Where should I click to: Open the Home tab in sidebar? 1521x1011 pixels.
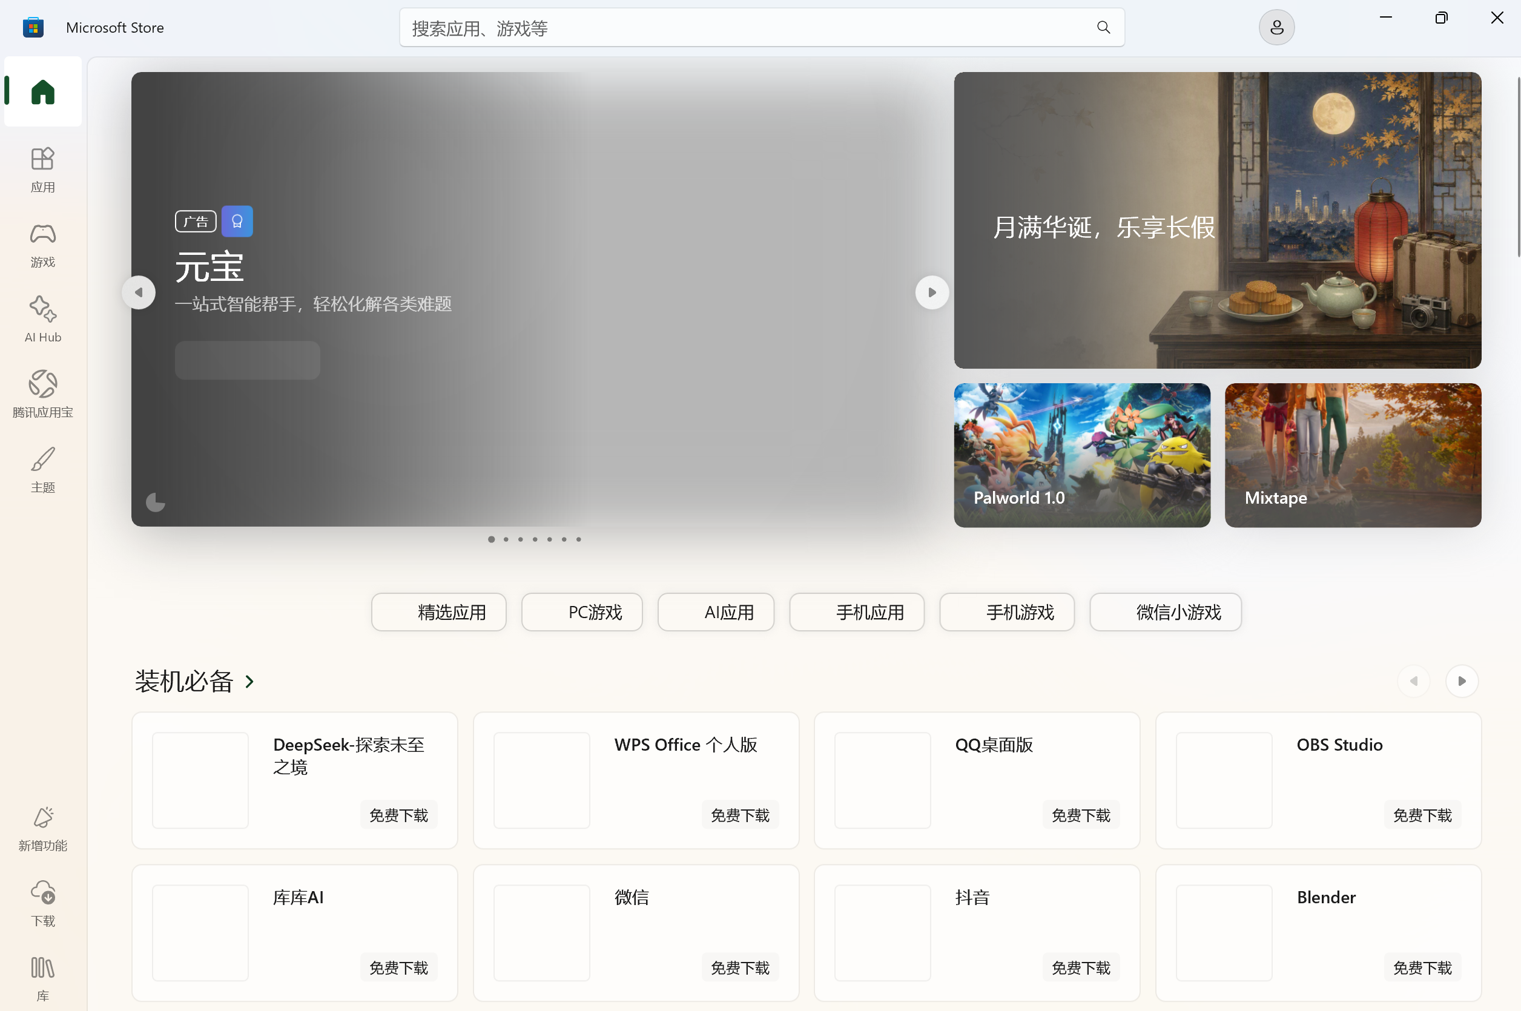click(x=42, y=91)
